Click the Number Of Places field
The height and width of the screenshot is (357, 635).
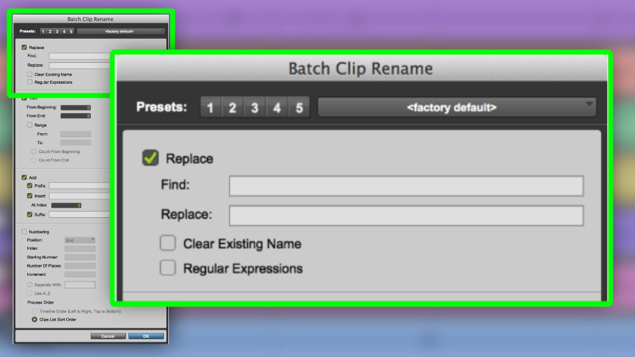pyautogui.click(x=80, y=266)
